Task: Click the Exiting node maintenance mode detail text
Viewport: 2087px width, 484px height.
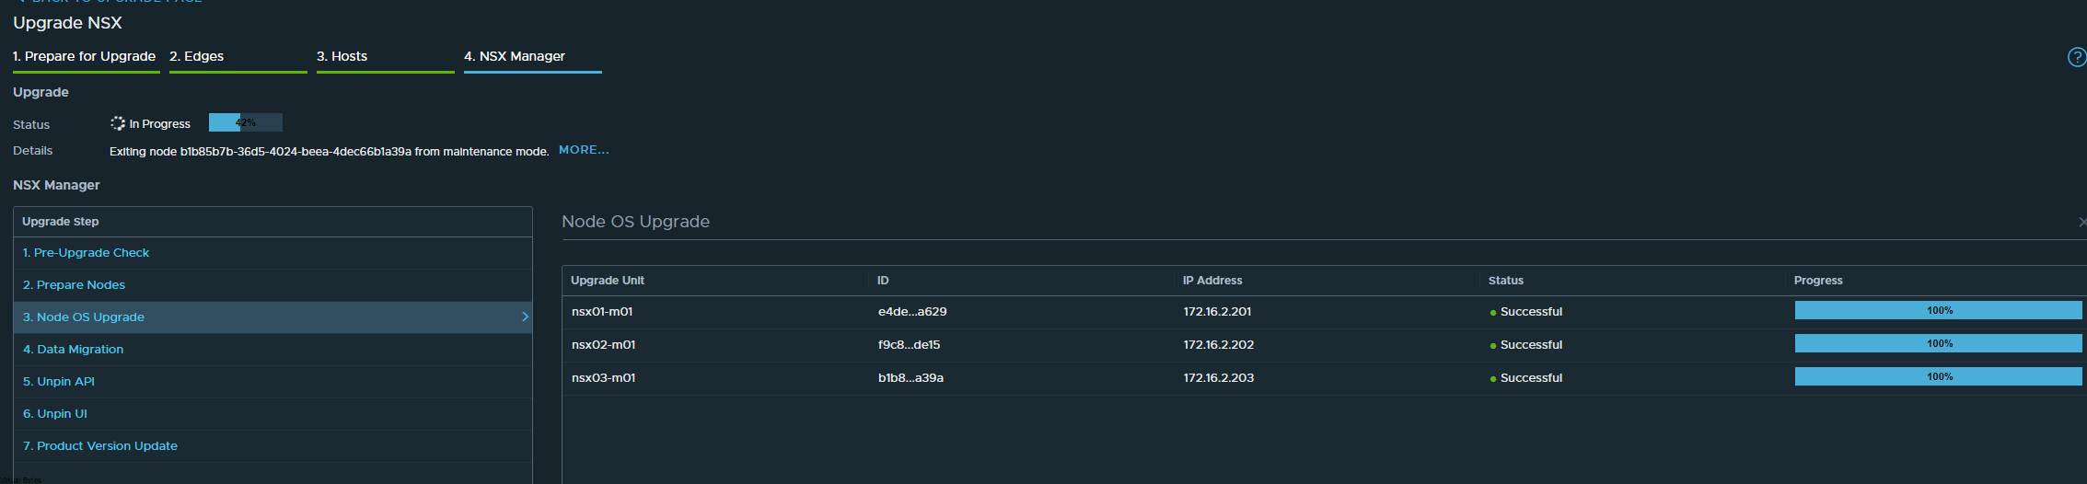Action: click(x=330, y=151)
